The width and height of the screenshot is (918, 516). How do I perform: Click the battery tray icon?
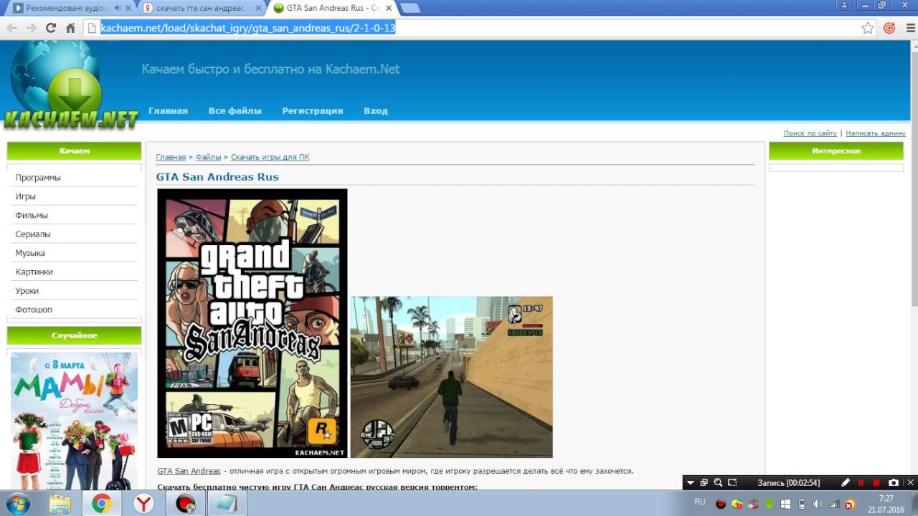[802, 505]
